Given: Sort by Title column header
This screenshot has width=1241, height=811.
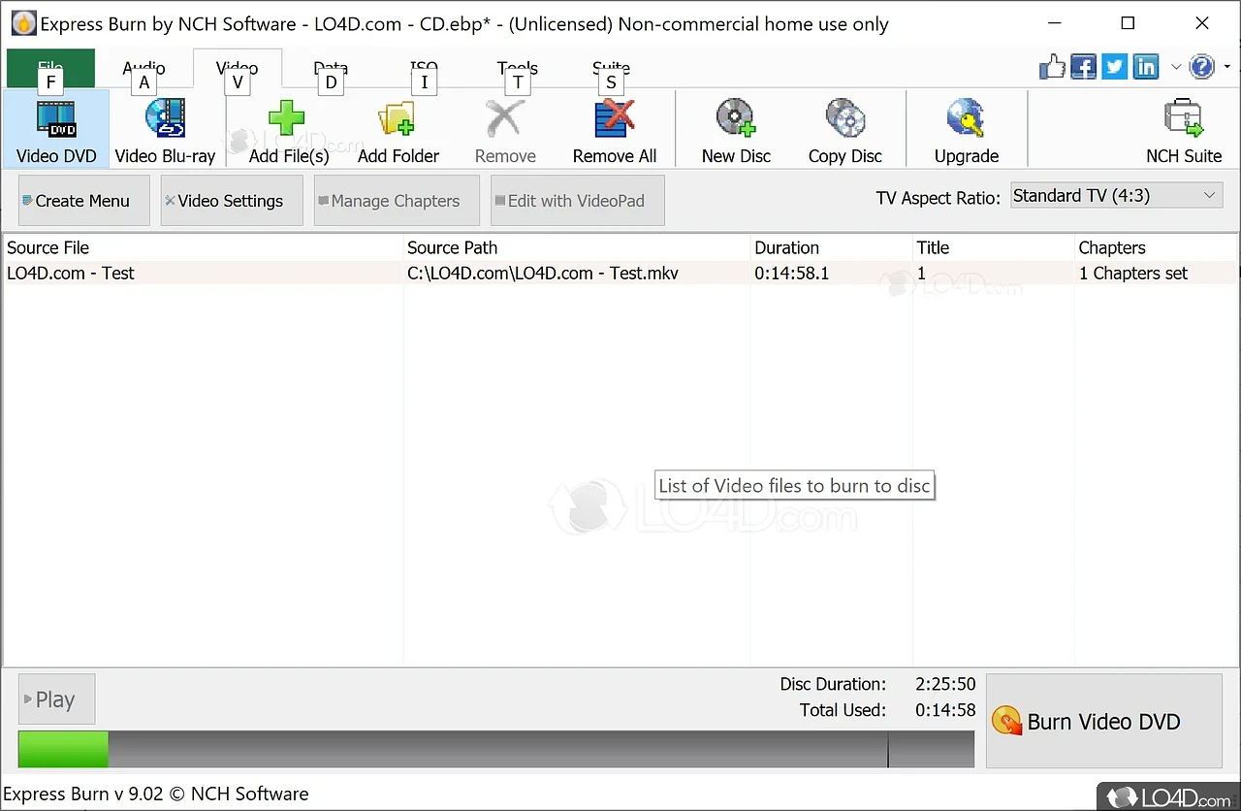Looking at the screenshot, I should 994,248.
